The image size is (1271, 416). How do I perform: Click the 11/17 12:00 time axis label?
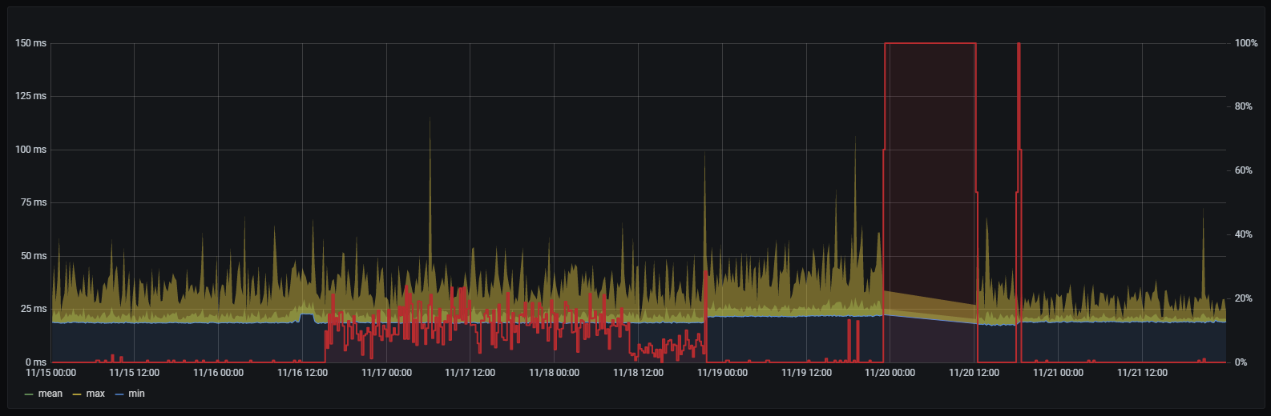point(470,373)
